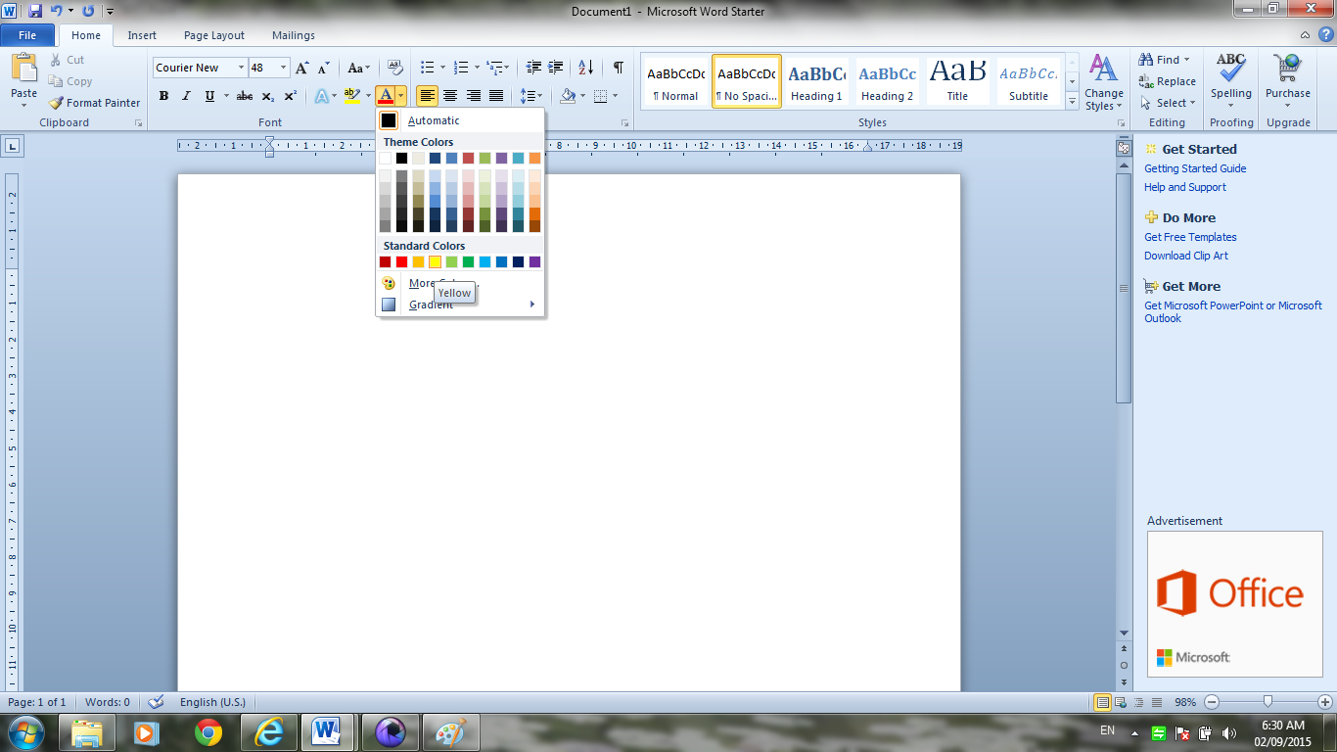This screenshot has height=752, width=1337.
Task: Open Internet Explorer from the taskbar
Action: [x=268, y=732]
